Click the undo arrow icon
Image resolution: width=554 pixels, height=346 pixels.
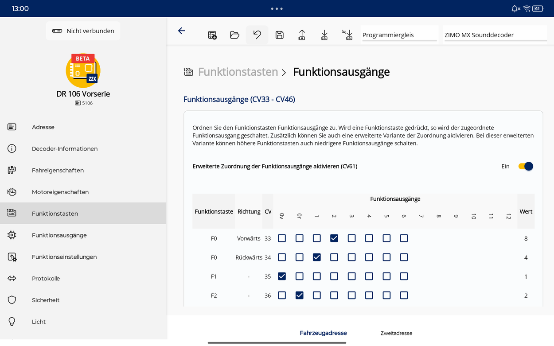tap(257, 35)
